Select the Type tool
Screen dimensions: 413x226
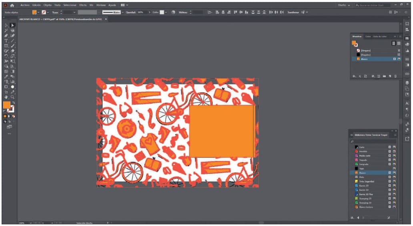click(6, 41)
